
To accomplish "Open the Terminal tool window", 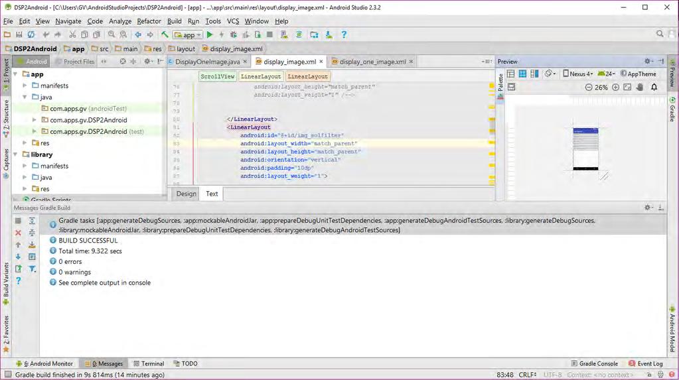I will 149,363.
